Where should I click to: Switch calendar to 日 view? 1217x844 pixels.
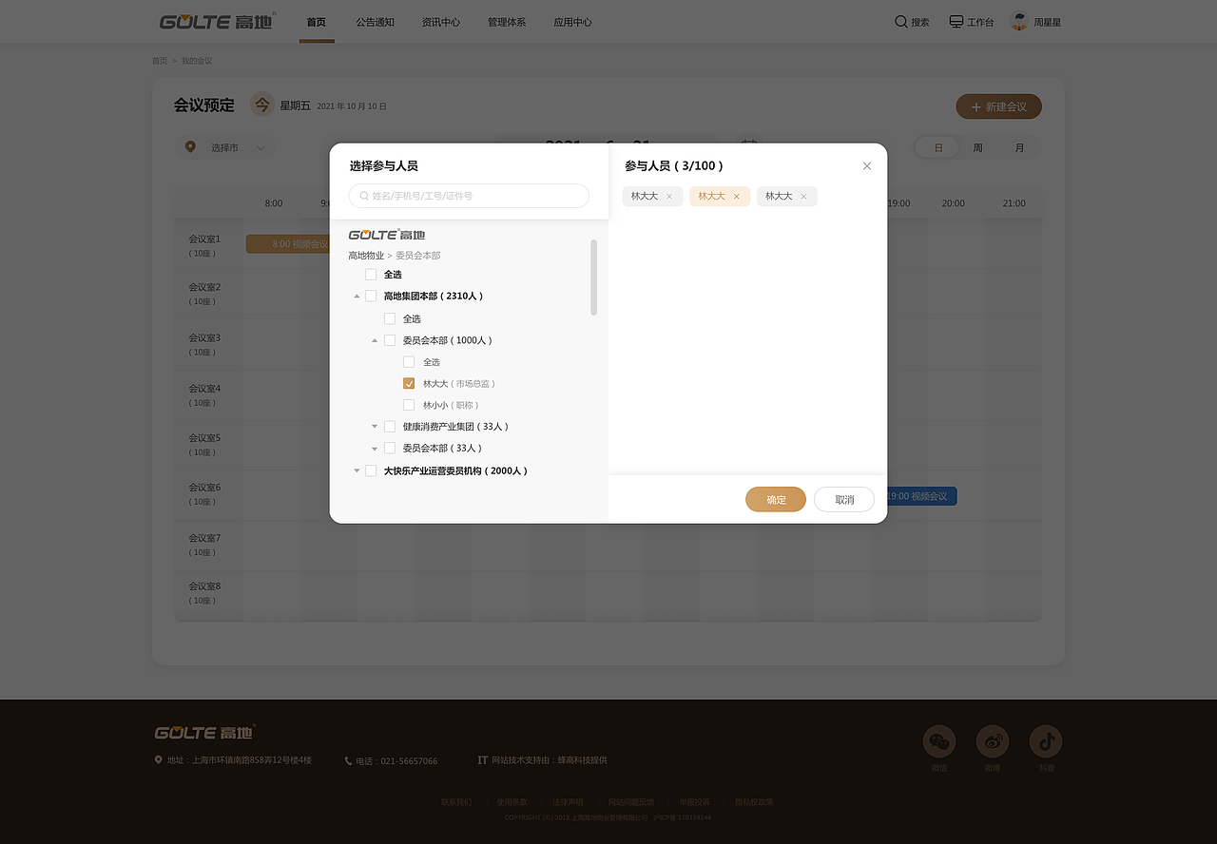(x=938, y=147)
